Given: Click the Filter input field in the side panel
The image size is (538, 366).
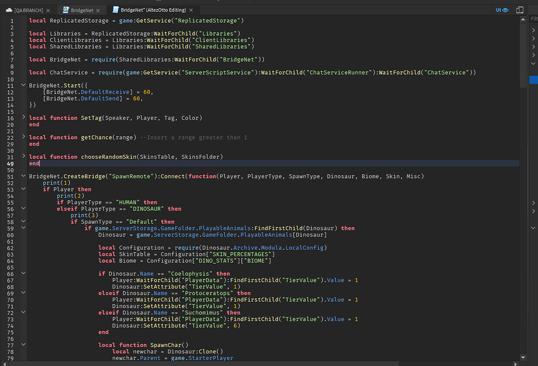Looking at the screenshot, I should tap(534, 19).
